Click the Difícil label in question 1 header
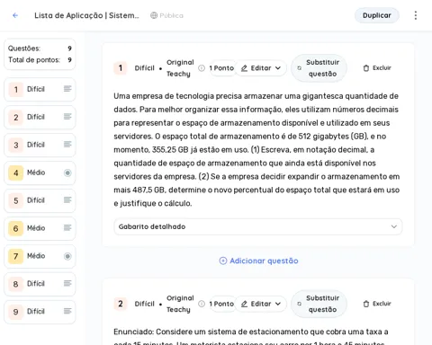432x345 pixels. point(144,68)
